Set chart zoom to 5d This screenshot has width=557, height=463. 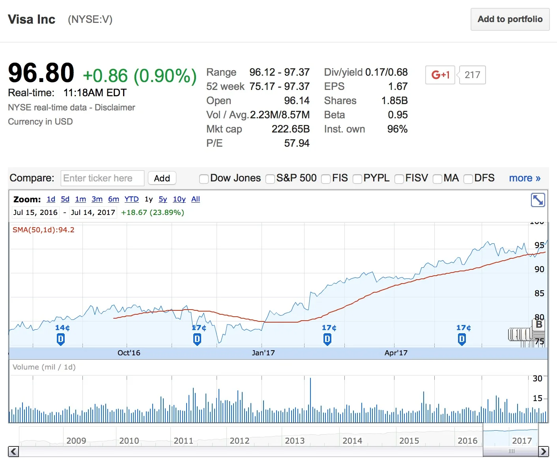[65, 199]
